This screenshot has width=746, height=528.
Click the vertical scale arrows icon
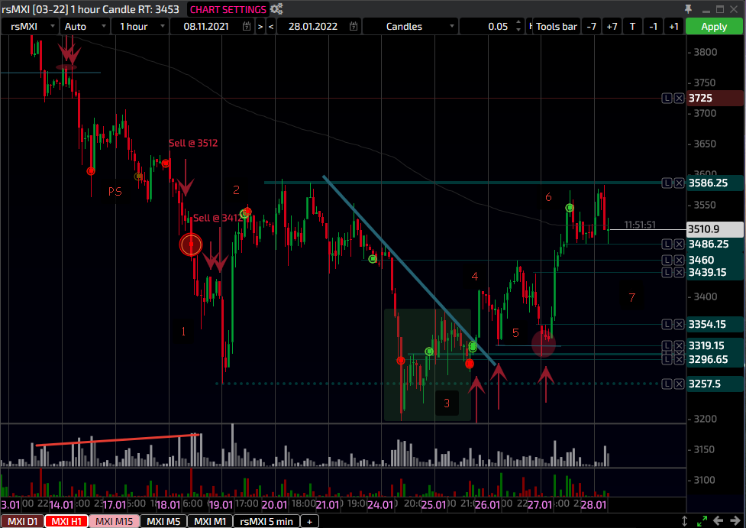pos(685,521)
